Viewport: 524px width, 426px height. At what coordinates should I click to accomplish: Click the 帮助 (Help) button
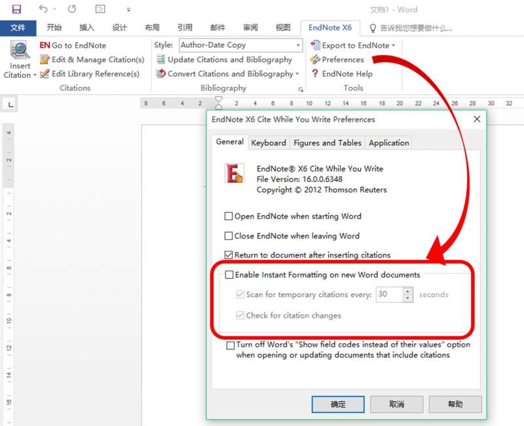click(x=455, y=404)
